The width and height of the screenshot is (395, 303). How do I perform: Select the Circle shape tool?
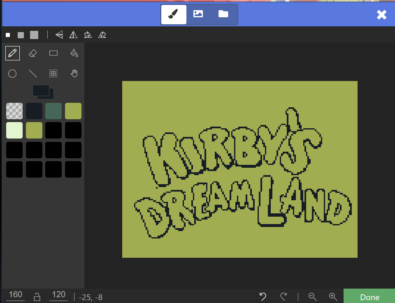[x=12, y=74]
